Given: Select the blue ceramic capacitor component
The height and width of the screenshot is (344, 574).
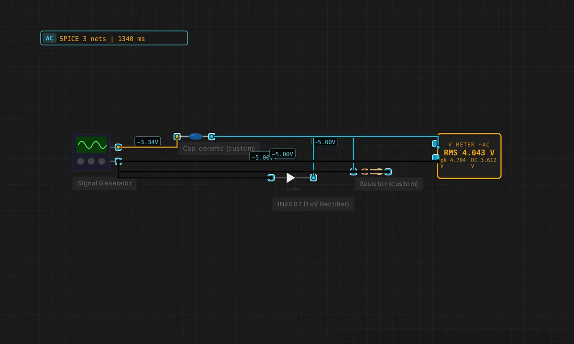Looking at the screenshot, I should tap(195, 136).
